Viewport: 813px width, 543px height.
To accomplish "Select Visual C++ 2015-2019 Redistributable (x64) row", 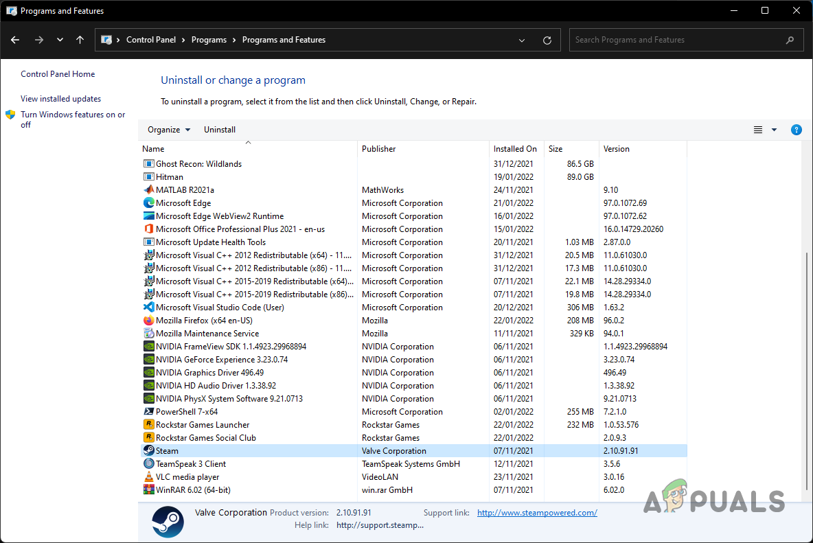I will pos(413,281).
